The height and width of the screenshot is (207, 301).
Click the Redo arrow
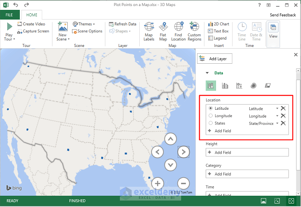[x=26, y=5]
